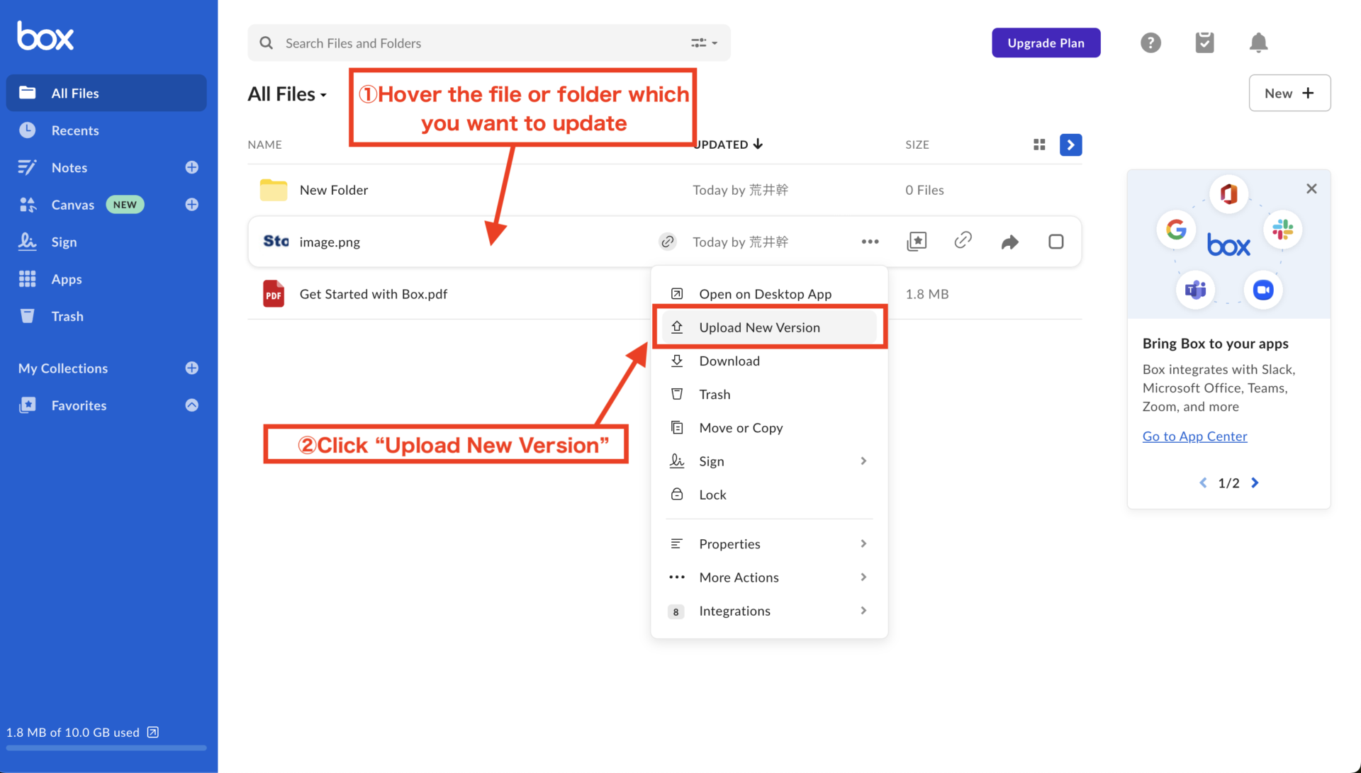Click the plus icon next to Notes

[x=191, y=167]
